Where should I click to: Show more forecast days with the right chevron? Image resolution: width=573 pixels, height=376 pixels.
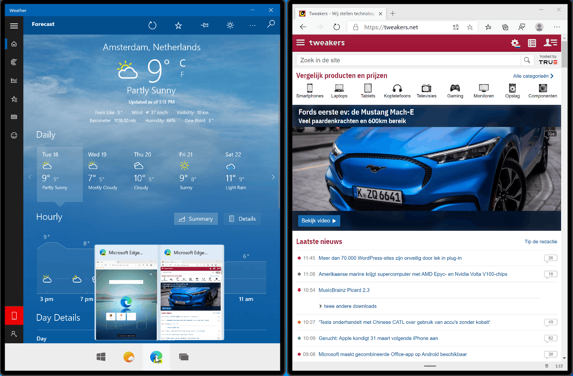coord(273,177)
